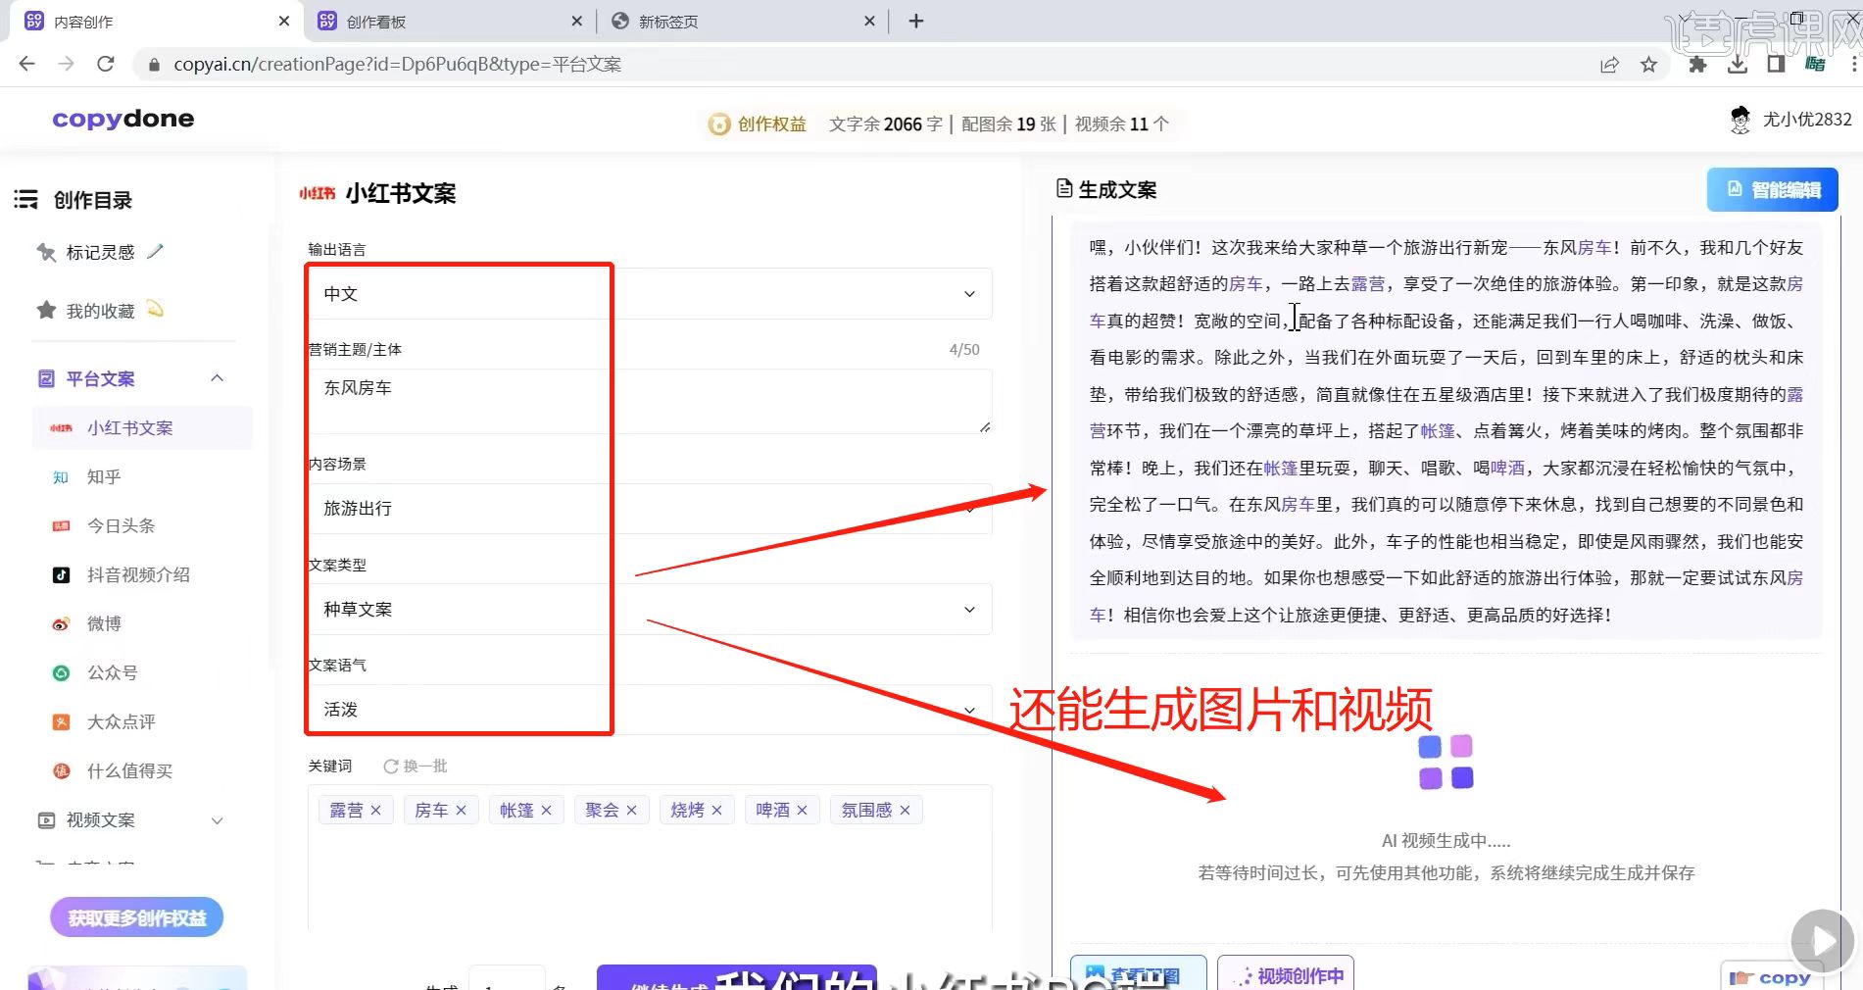This screenshot has width=1863, height=990.
Task: Share this page from the address bar
Action: coord(1609,65)
